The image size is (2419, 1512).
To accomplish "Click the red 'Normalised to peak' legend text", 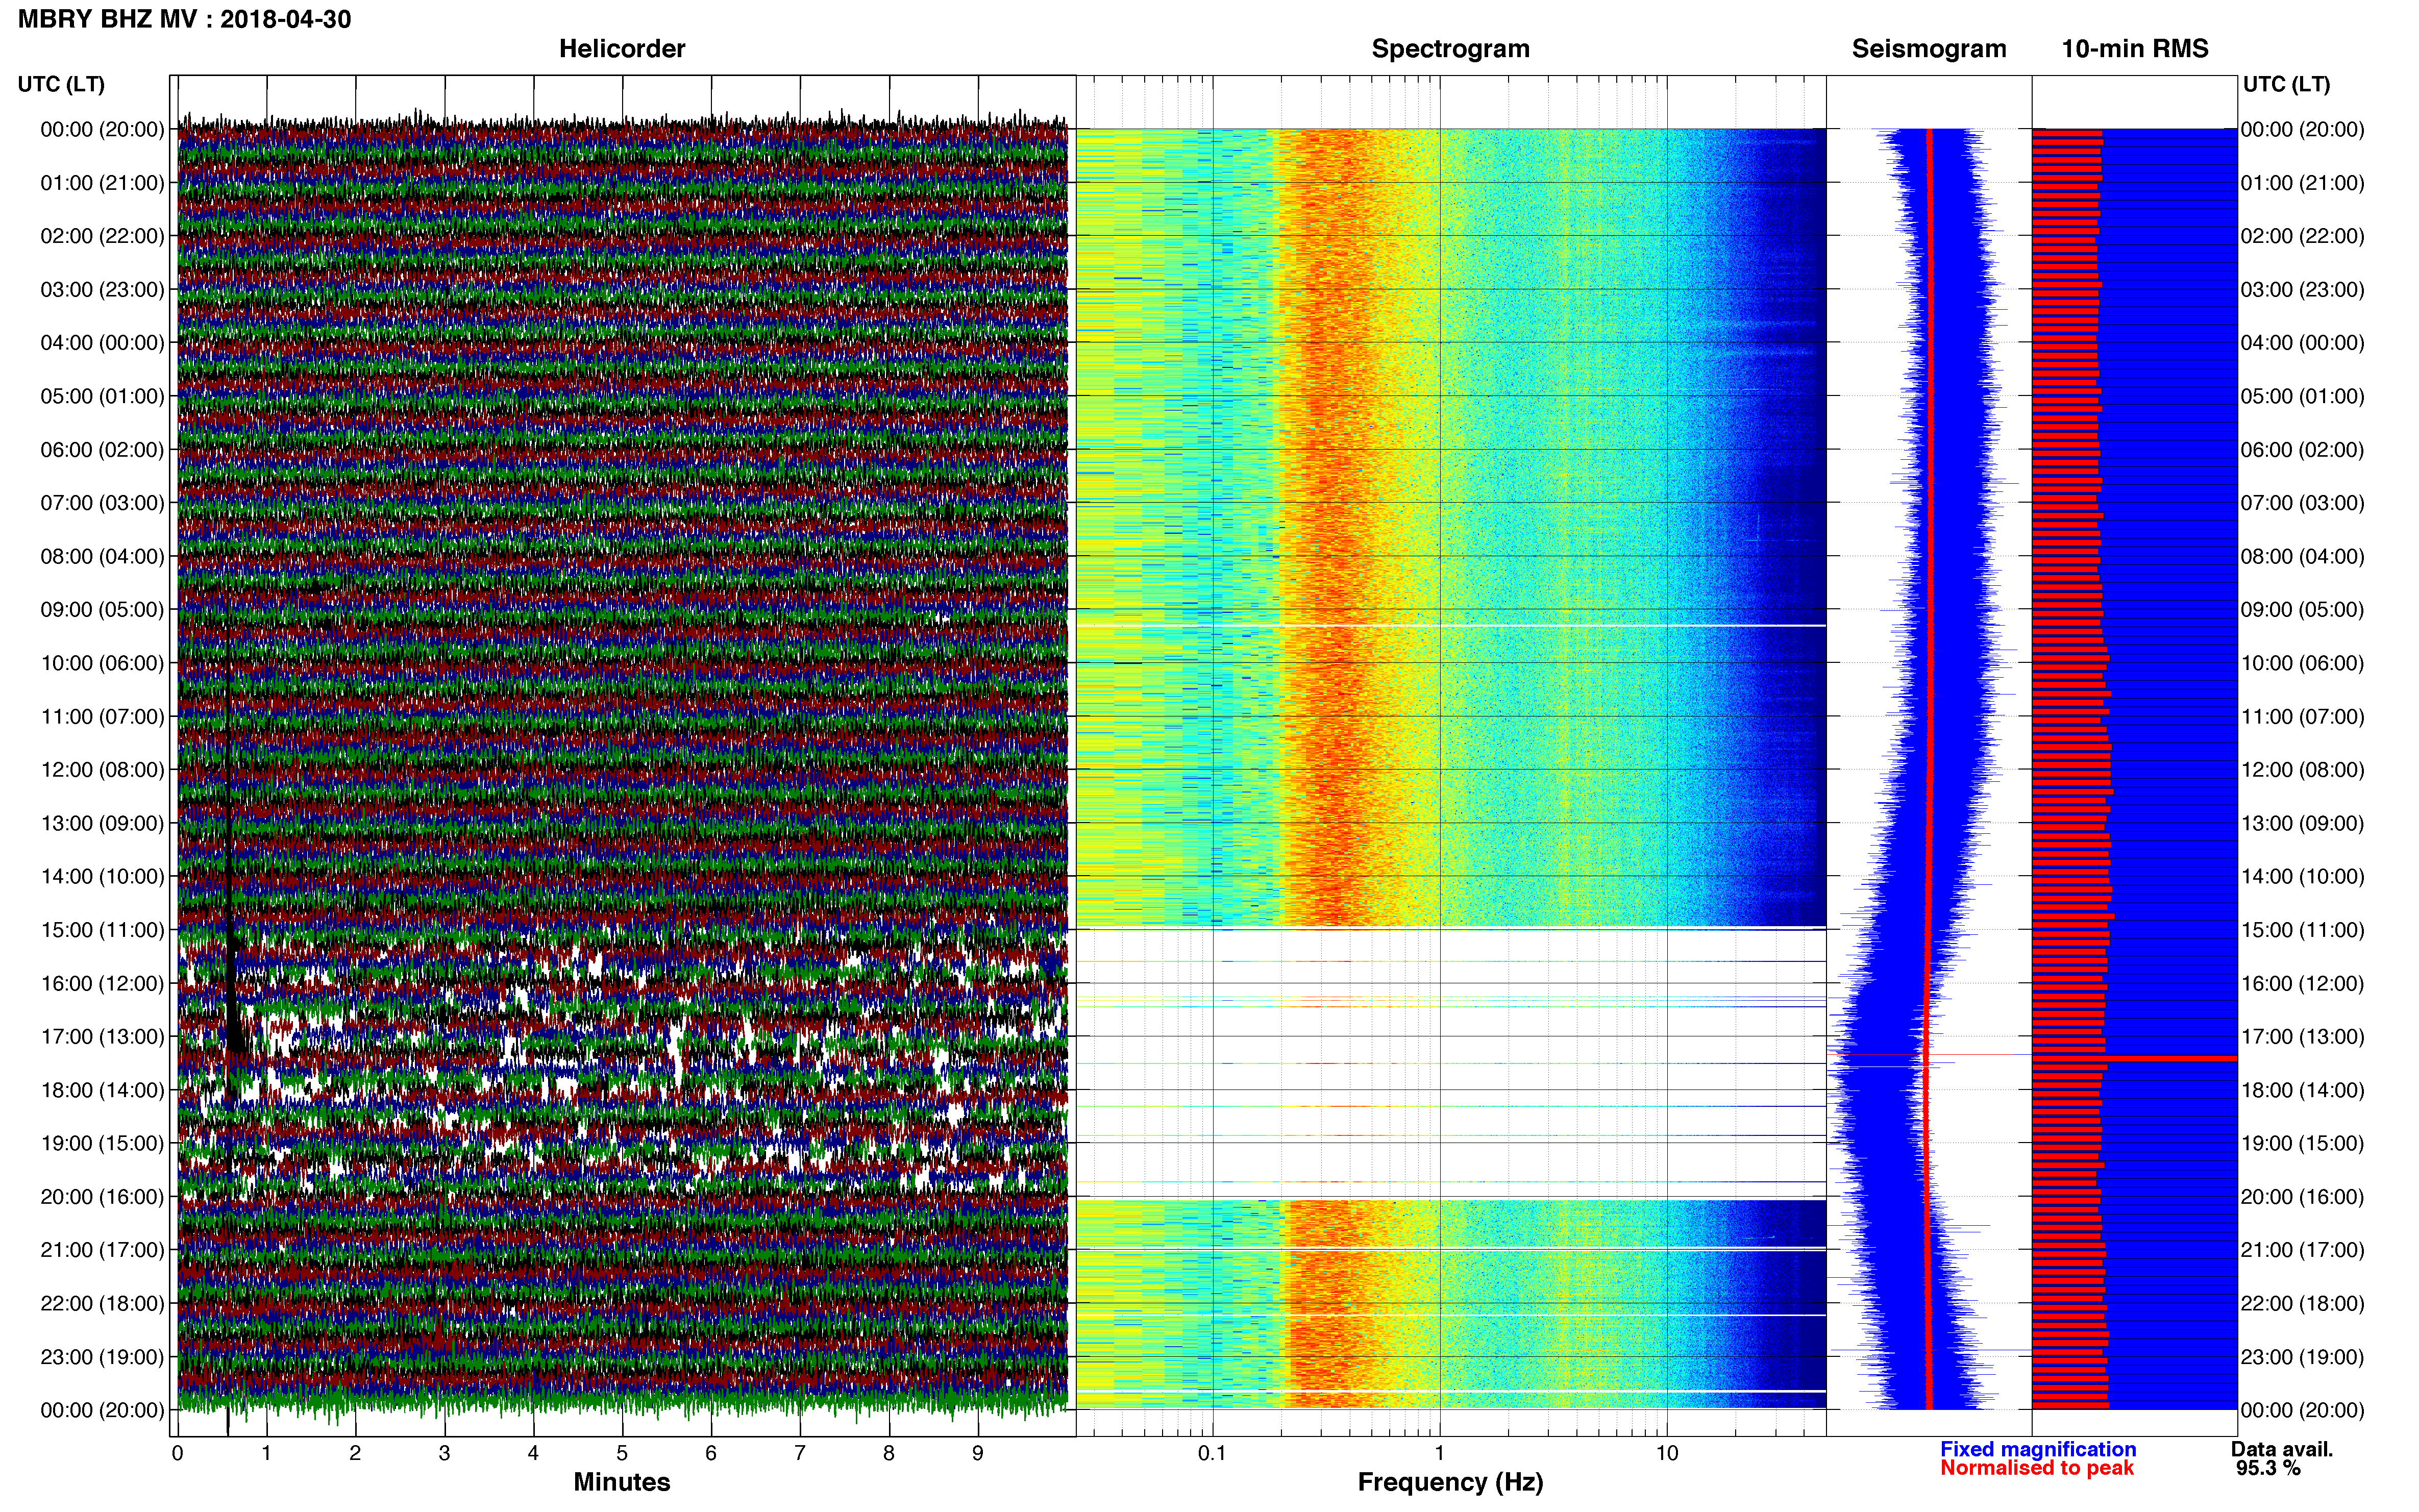I will coord(2037,1468).
